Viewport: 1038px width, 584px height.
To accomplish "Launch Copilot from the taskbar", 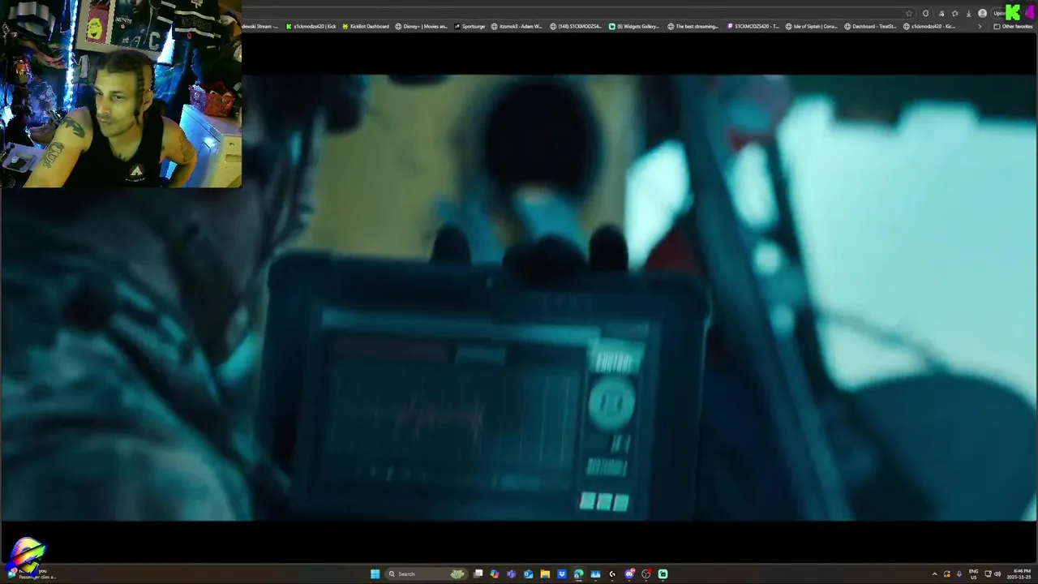I will tap(495, 573).
